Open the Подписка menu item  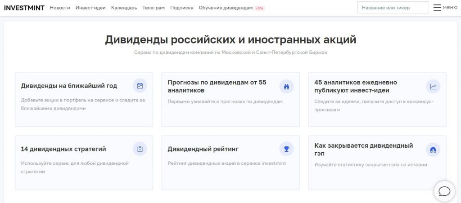[182, 8]
